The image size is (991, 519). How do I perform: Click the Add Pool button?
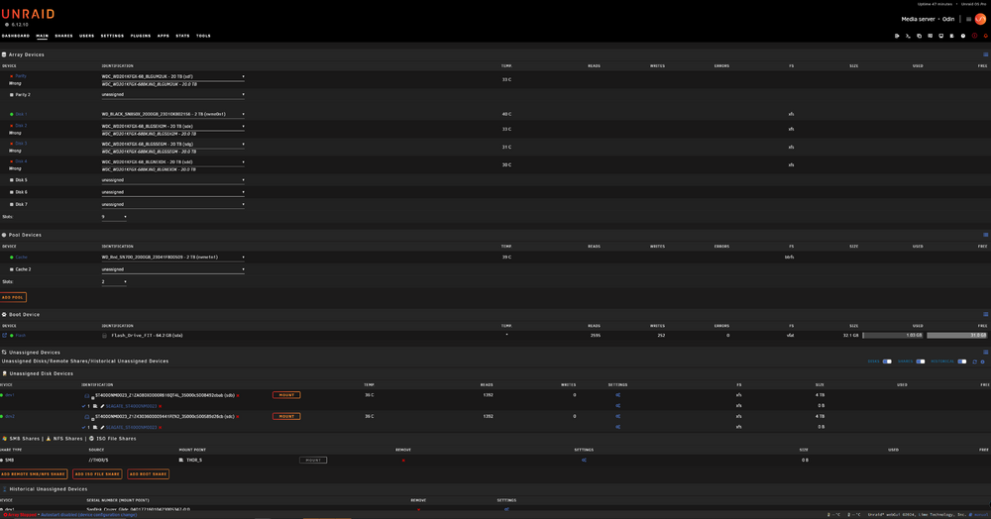point(13,297)
